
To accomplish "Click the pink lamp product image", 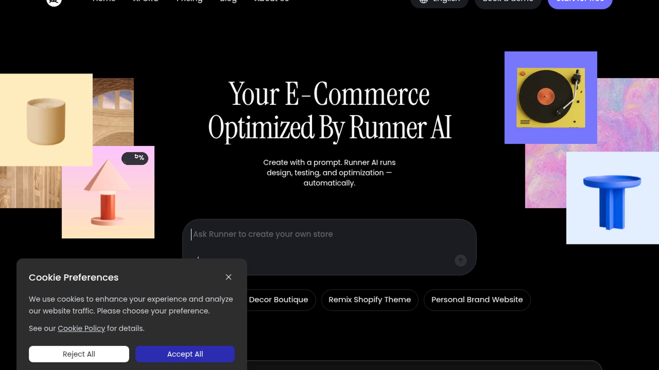I will [108, 199].
